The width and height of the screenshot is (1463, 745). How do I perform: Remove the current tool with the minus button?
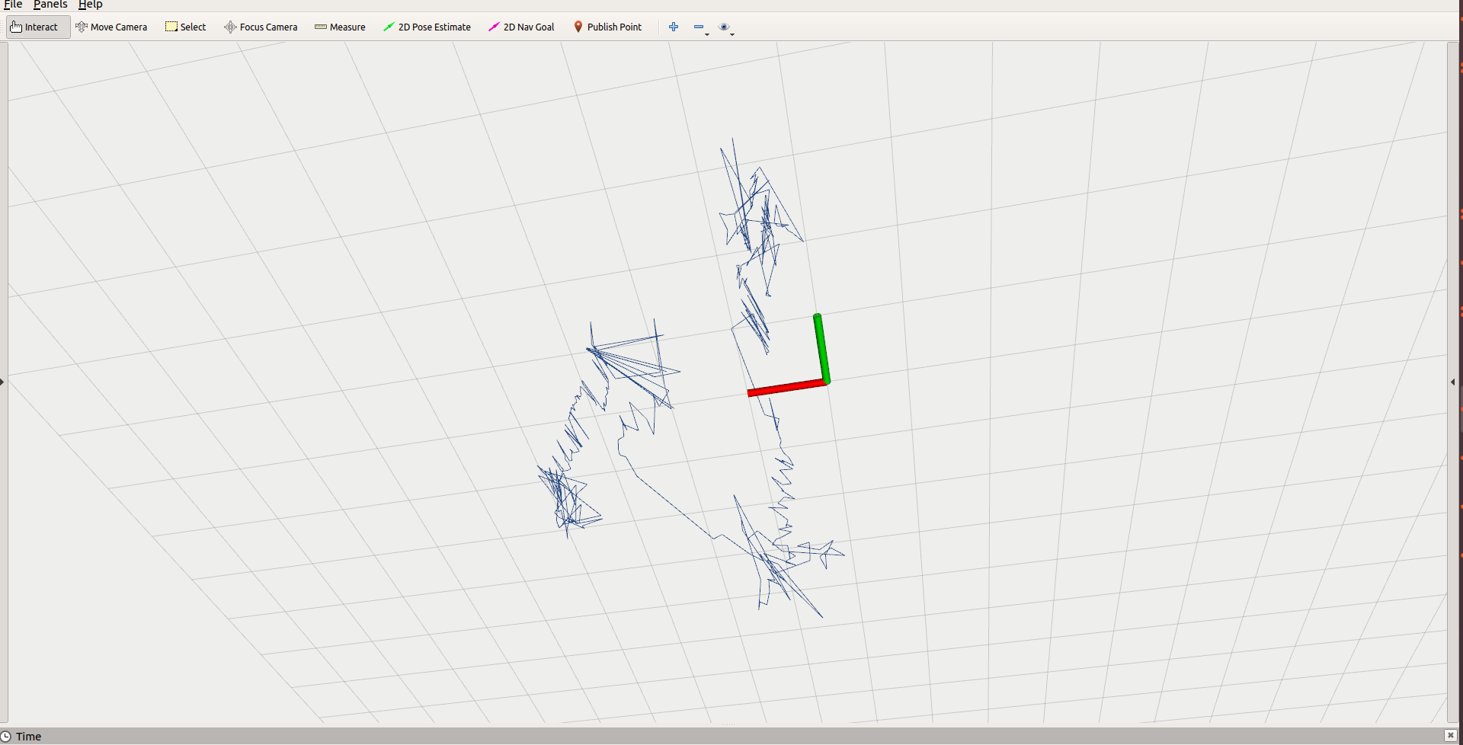coord(699,26)
